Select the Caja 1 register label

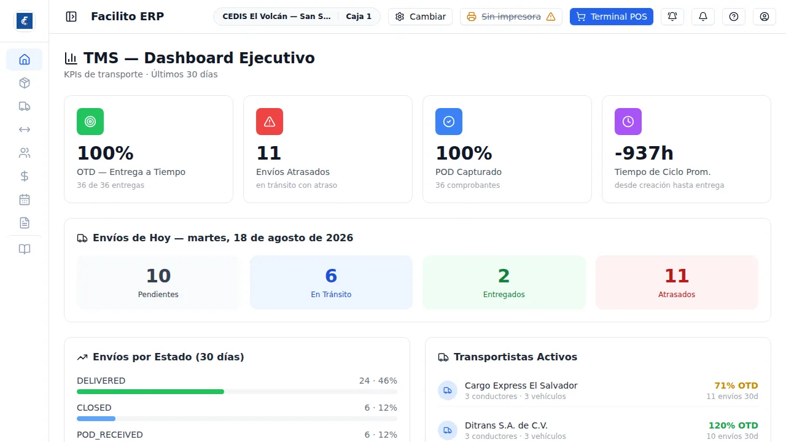click(x=359, y=17)
